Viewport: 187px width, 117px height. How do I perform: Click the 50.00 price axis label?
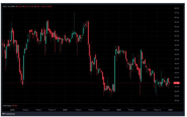pyautogui.click(x=177, y=91)
